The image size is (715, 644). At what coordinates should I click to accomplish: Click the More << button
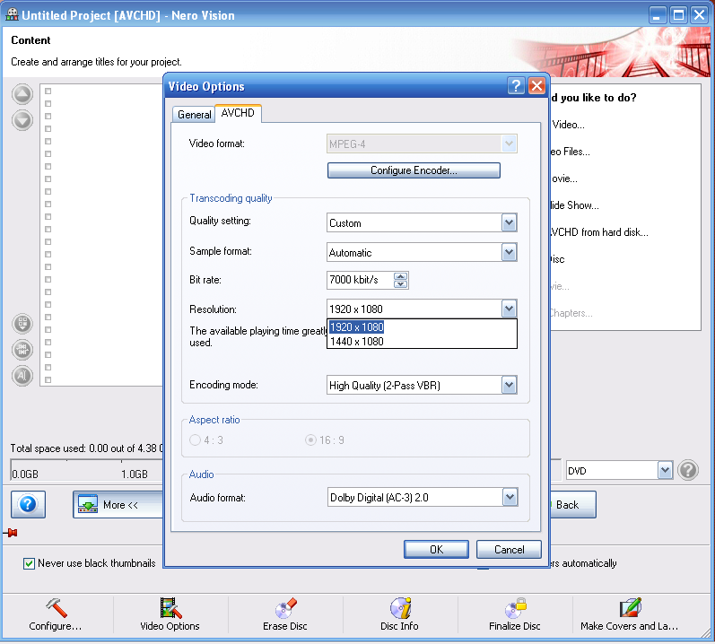coord(118,505)
